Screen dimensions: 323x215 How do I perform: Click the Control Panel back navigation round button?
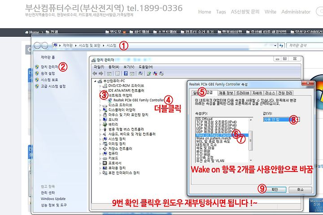pos(37,46)
